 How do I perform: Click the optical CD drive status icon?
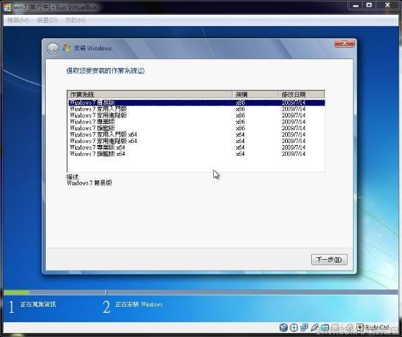294,328
